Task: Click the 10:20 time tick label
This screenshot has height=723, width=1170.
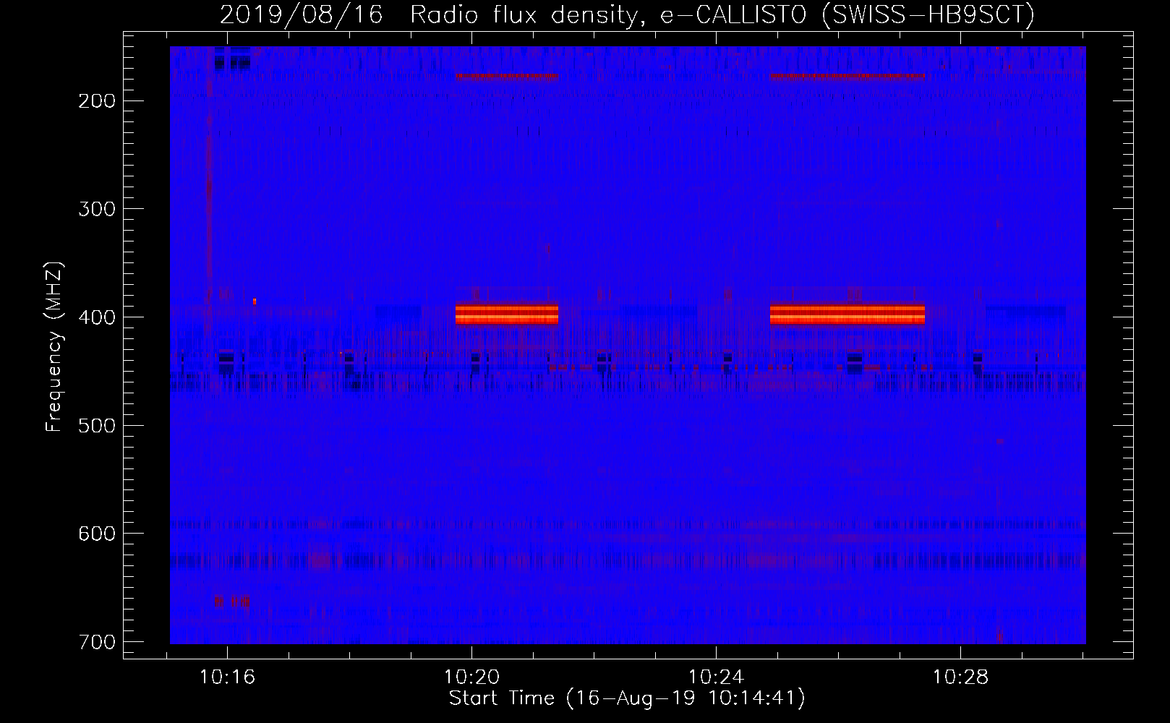Action: pos(472,677)
